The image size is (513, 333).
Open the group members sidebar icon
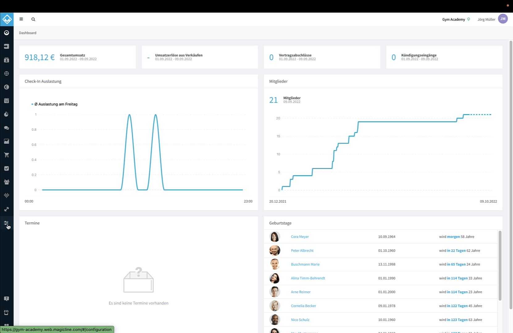[6, 182]
